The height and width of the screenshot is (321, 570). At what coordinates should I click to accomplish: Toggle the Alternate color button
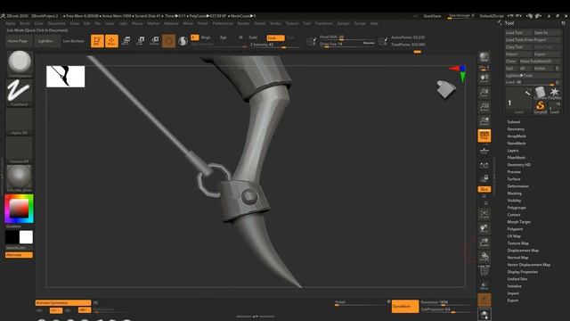[x=19, y=255]
